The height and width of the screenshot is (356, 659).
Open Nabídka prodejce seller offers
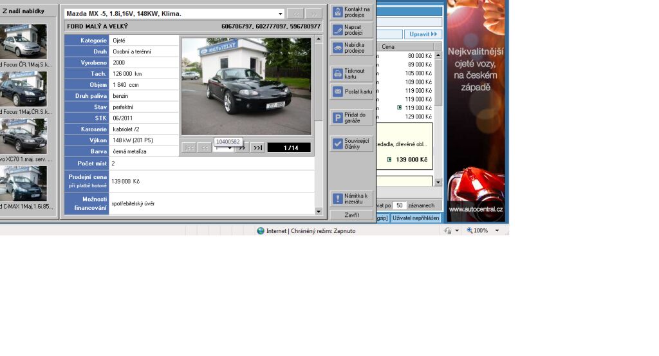coord(351,48)
